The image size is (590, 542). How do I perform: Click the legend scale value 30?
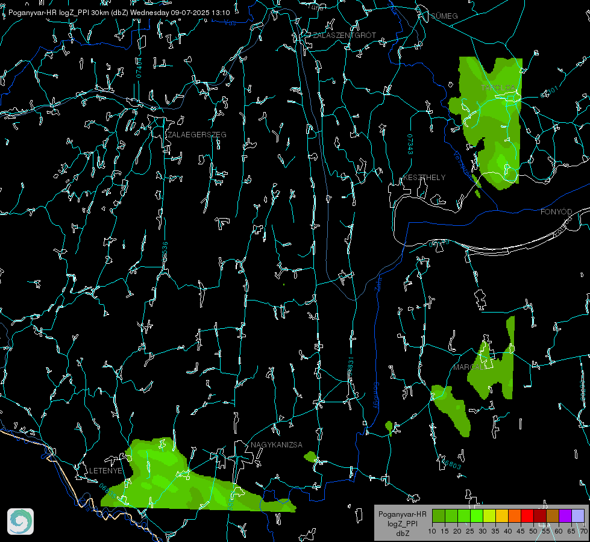(483, 532)
